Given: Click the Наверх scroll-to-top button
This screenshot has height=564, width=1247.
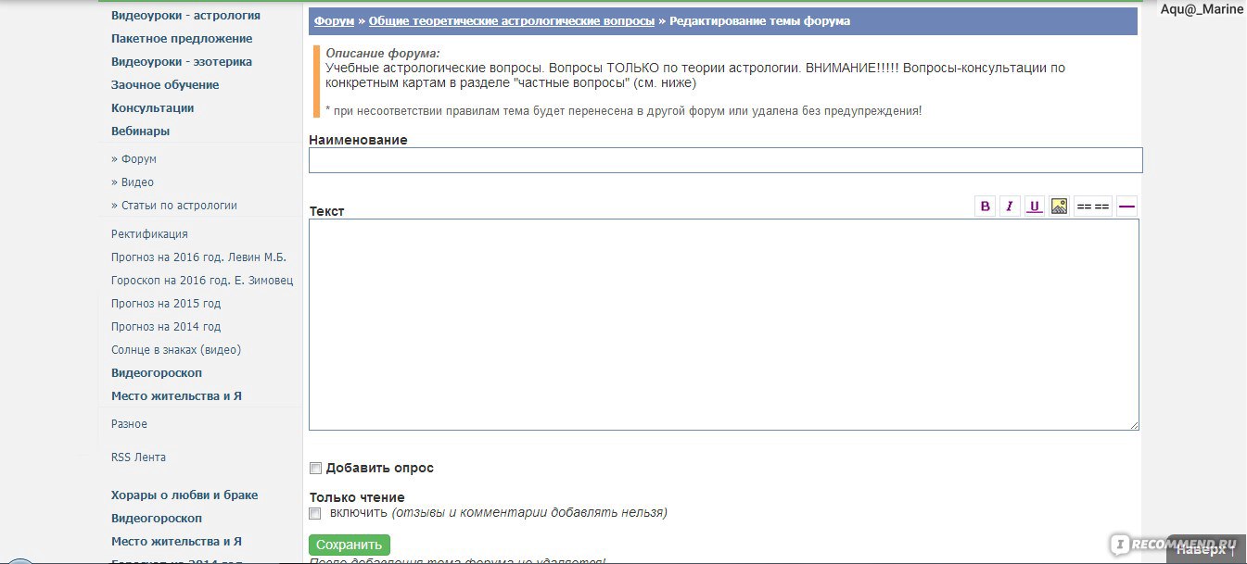Looking at the screenshot, I should pos(1205,549).
